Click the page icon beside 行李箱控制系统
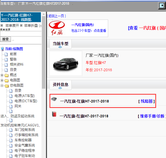This screenshot has width=166, height=158. 11,135
